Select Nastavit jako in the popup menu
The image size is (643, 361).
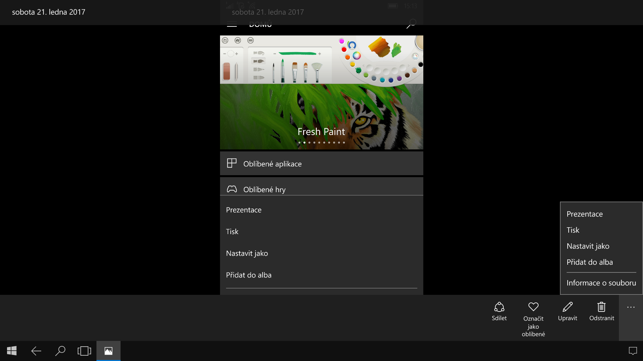coord(588,246)
